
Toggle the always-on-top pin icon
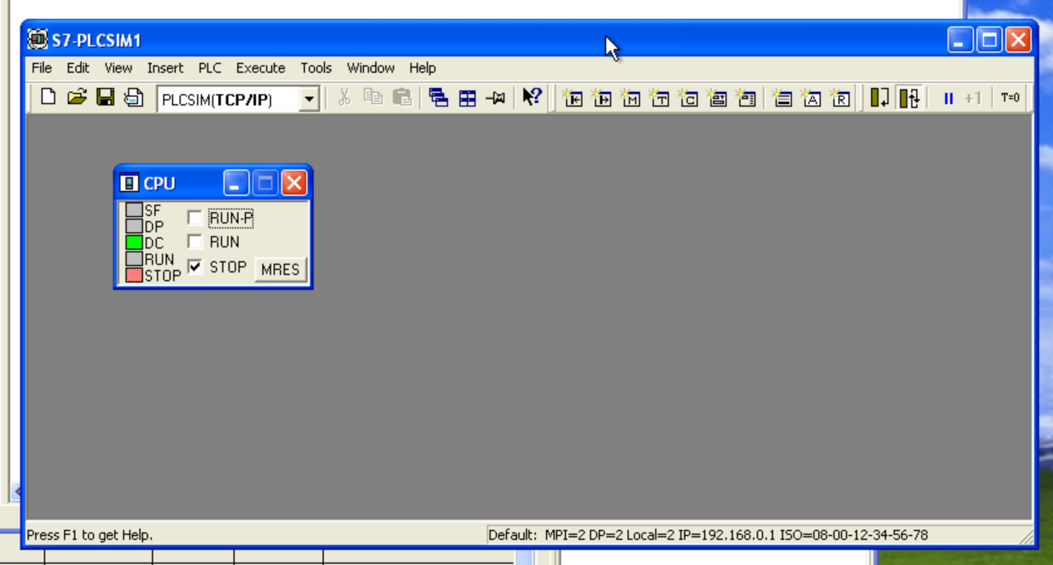coord(496,98)
